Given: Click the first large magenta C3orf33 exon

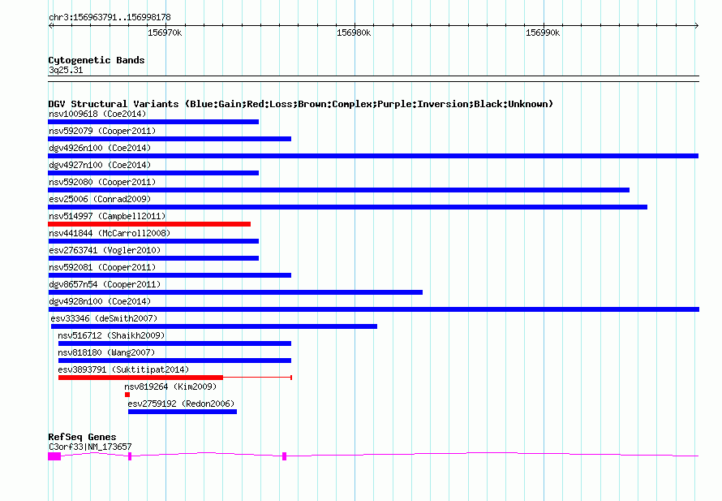Looking at the screenshot, I should pyautogui.click(x=54, y=456).
